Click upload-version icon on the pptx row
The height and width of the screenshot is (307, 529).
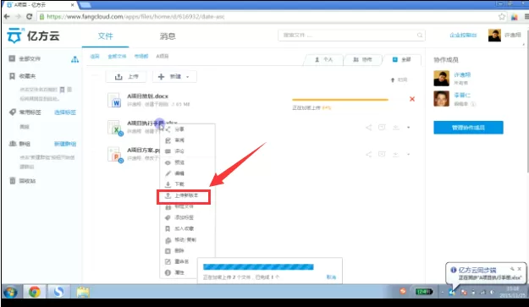tap(395, 154)
